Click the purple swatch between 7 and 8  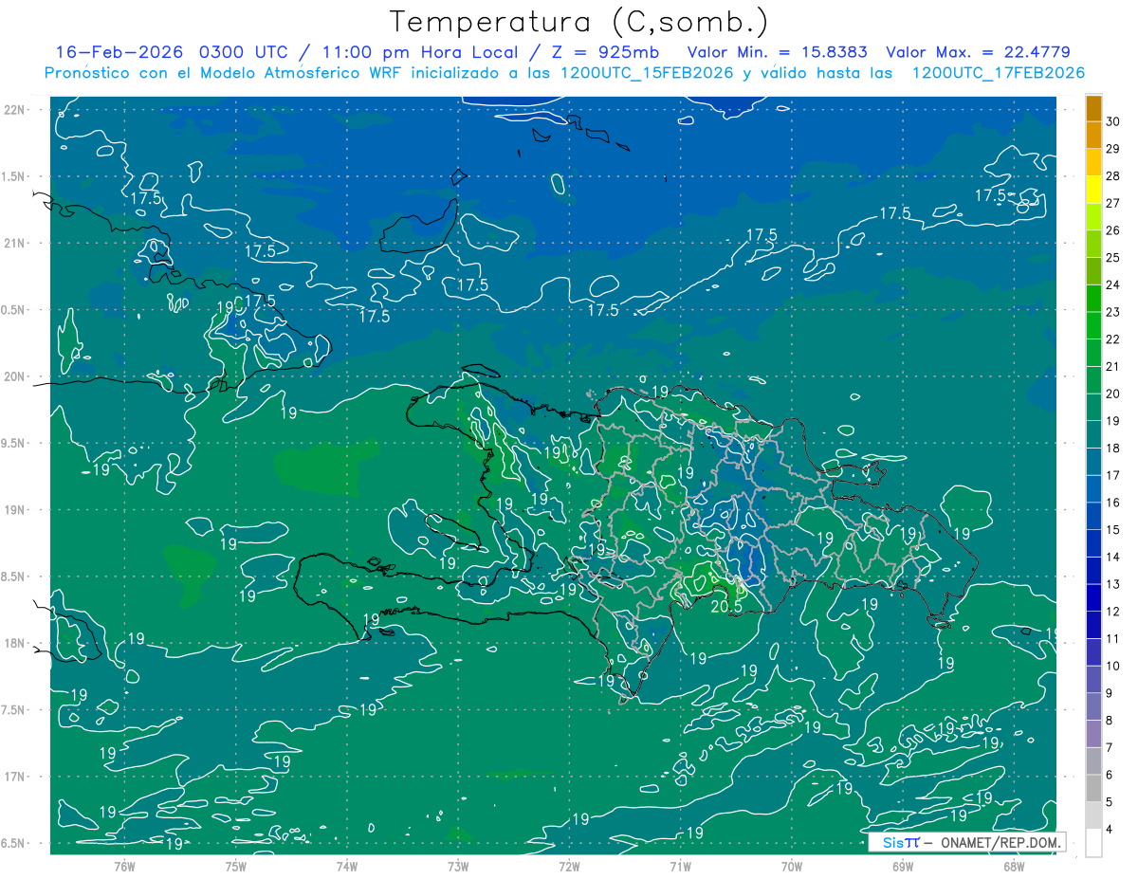1093,733
